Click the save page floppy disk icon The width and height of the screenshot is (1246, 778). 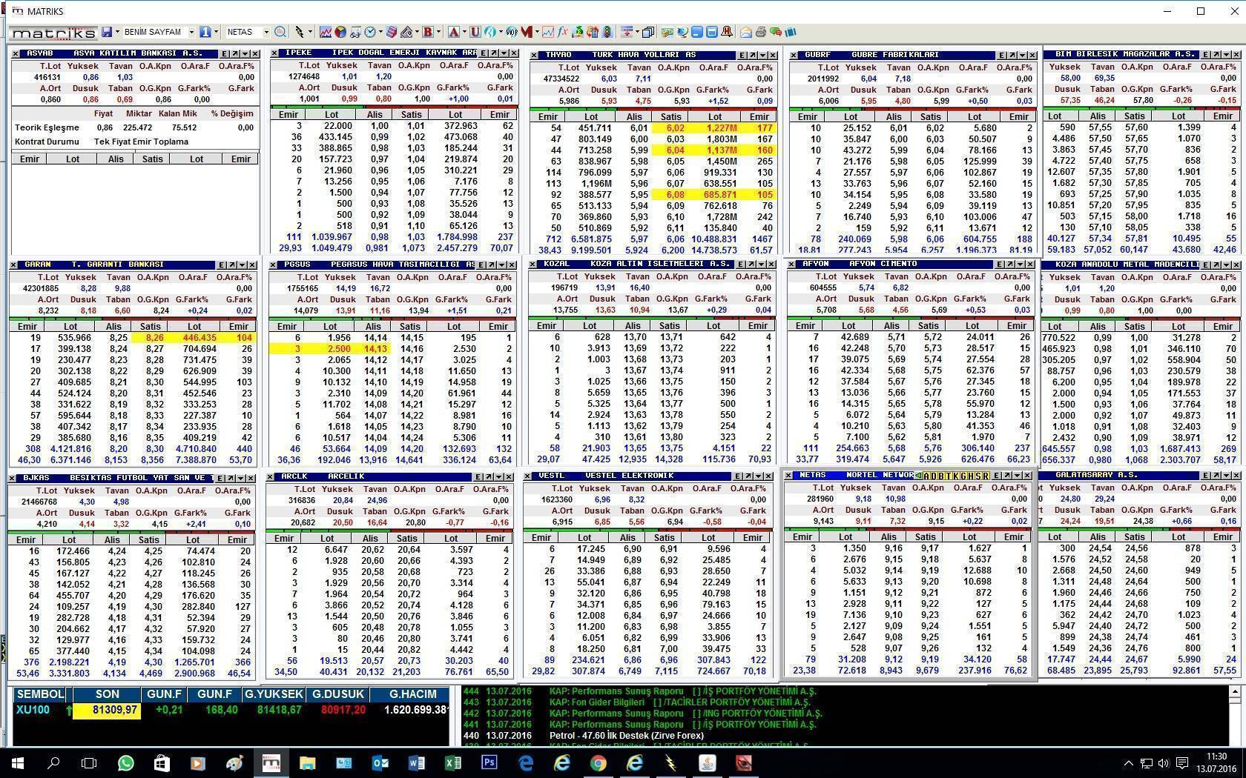click(107, 32)
